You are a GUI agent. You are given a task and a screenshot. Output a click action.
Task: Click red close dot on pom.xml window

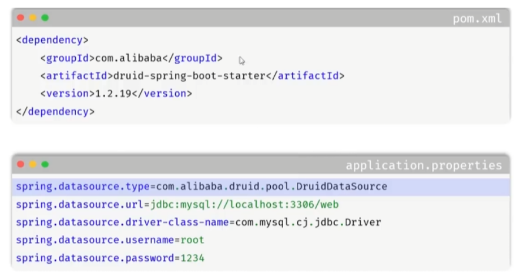coord(21,18)
